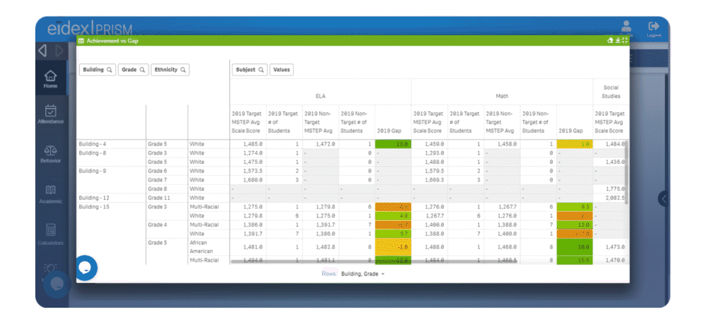Click the 1,669.3 score cell
This screenshot has width=706, height=324.
(429, 180)
